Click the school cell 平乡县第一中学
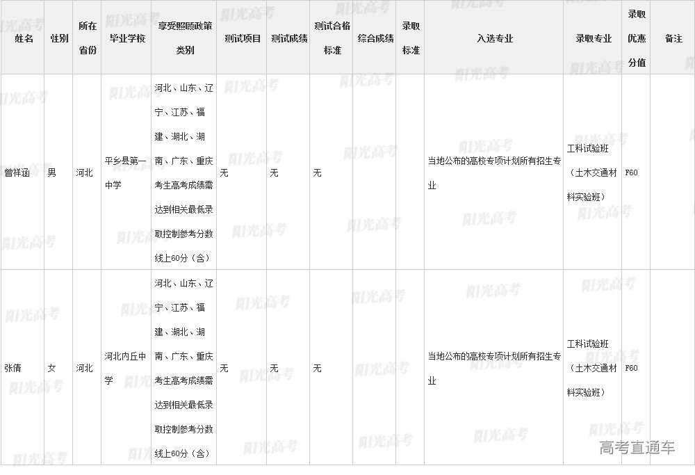 click(x=125, y=172)
